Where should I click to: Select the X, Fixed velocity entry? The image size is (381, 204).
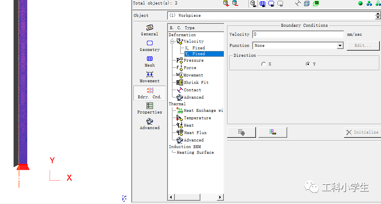(195, 48)
